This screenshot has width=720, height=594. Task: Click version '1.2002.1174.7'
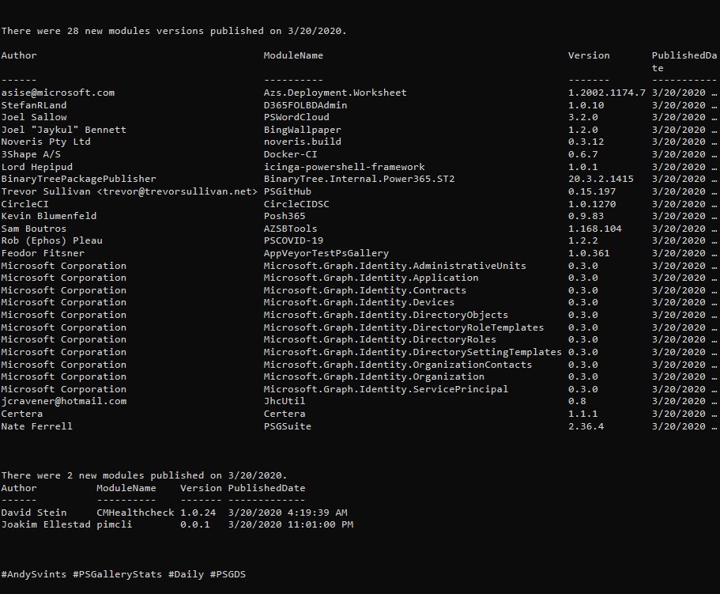point(606,93)
